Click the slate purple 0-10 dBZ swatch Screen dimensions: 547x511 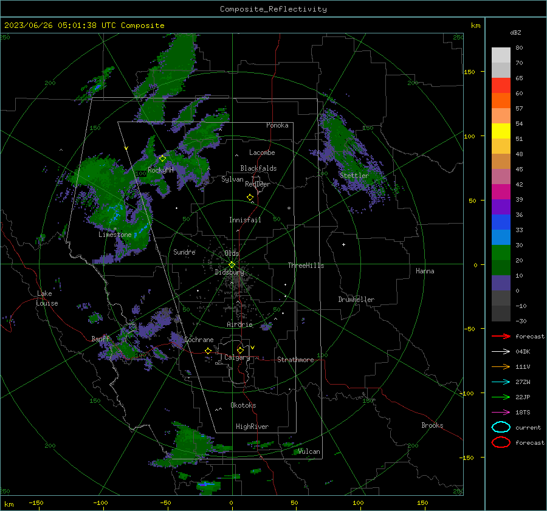[x=501, y=283]
